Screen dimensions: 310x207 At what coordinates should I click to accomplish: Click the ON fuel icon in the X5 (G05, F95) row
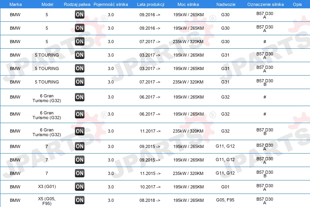coord(80,200)
